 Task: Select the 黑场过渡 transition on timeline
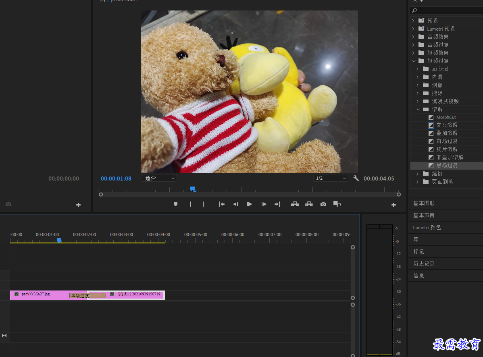(x=87, y=296)
